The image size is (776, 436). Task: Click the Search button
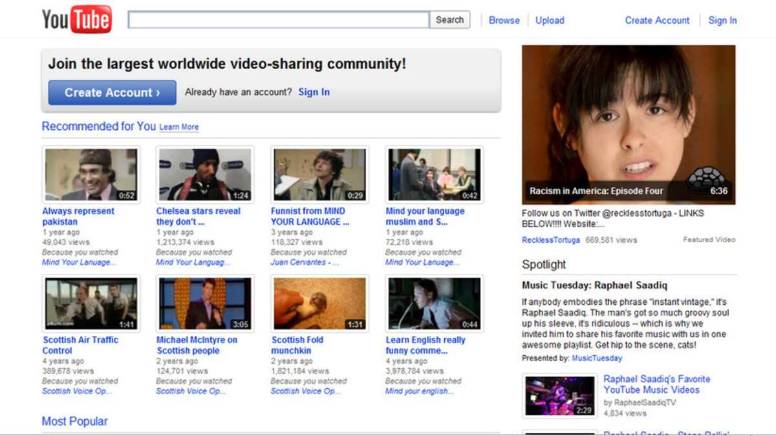(449, 20)
